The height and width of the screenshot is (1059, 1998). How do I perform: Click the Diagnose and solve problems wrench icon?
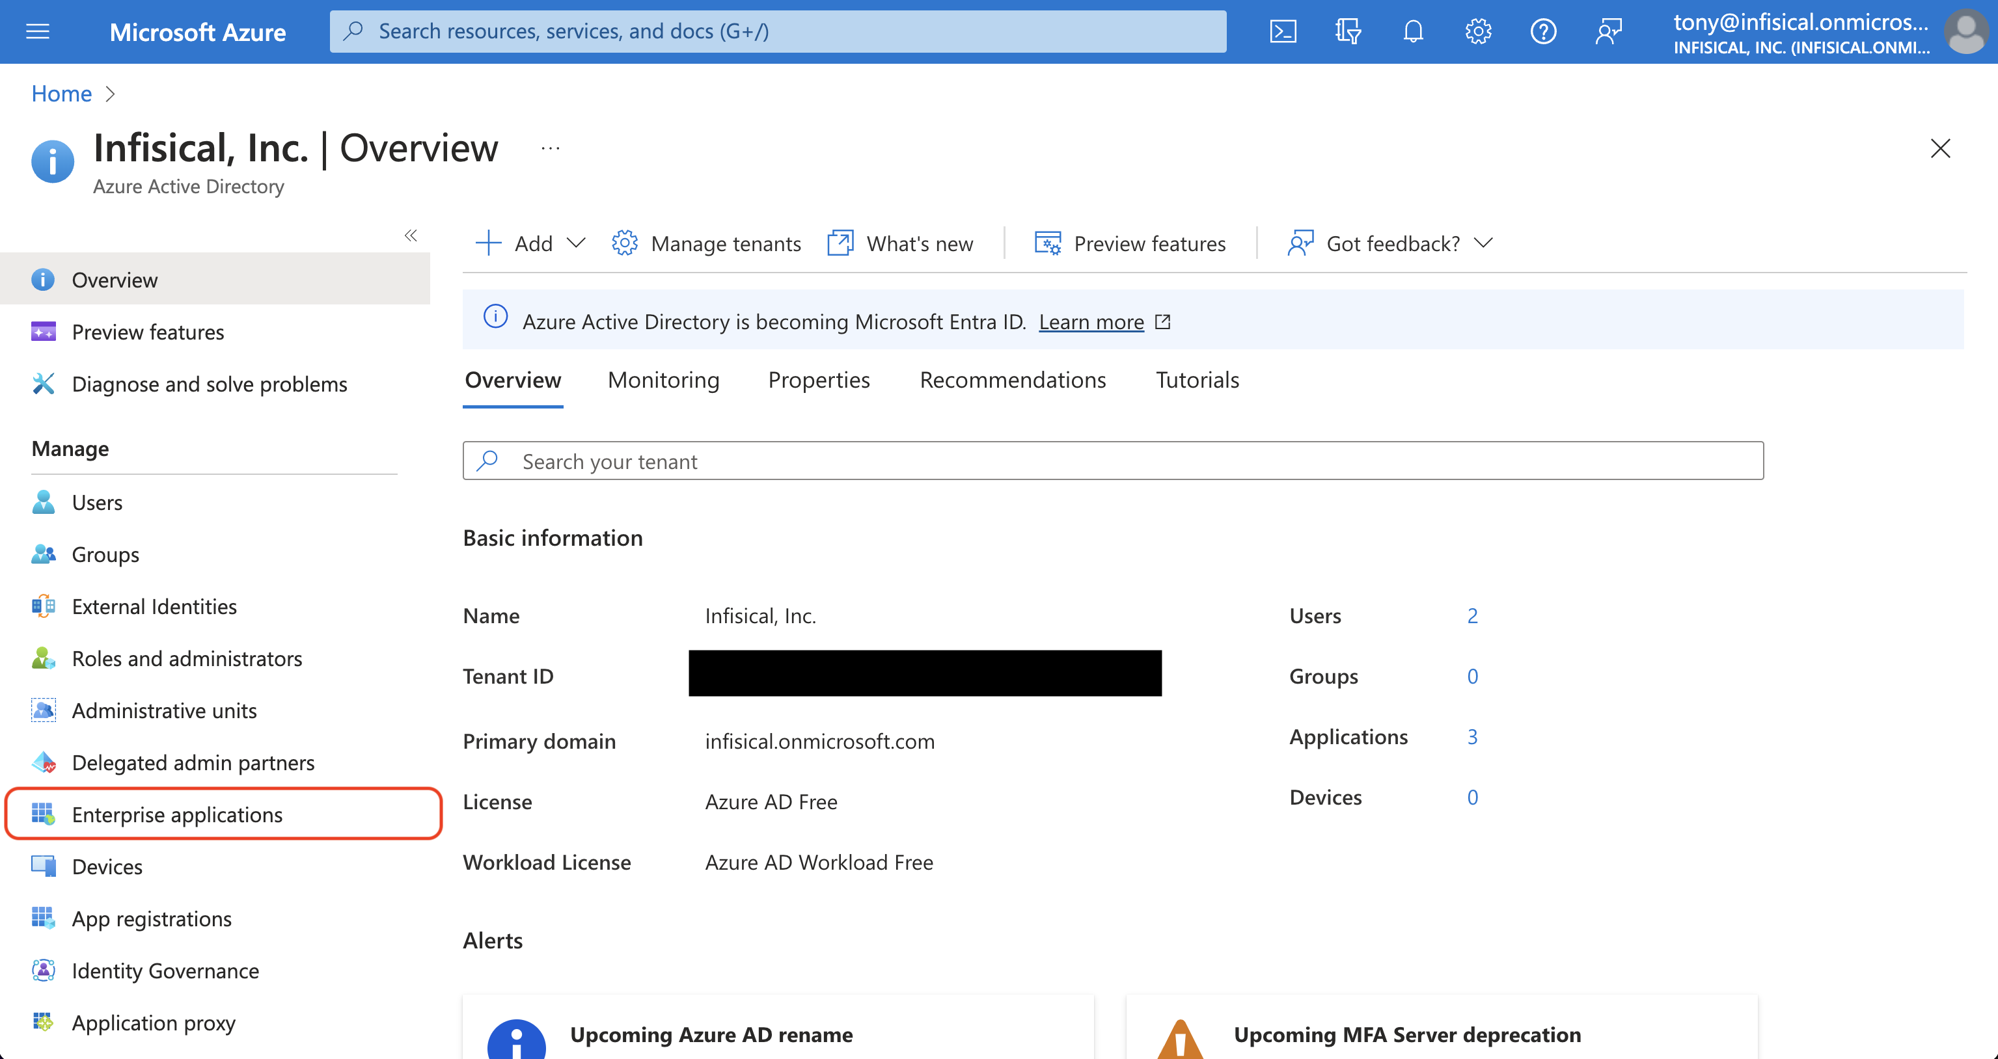[x=44, y=384]
